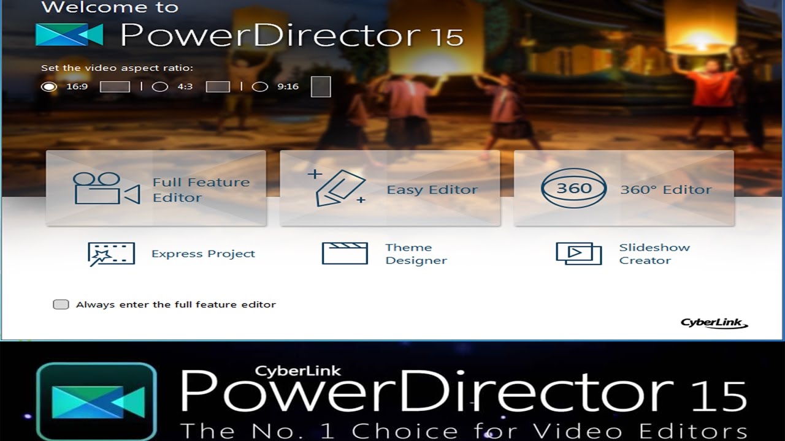Viewport: 785px width, 441px height.
Task: Click the 16:9 widescreen preview rectangle
Action: 115,86
